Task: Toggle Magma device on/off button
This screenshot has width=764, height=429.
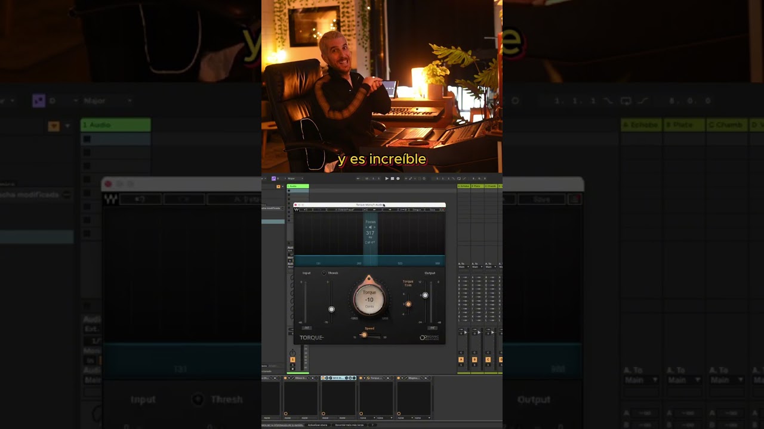Action: (398, 378)
